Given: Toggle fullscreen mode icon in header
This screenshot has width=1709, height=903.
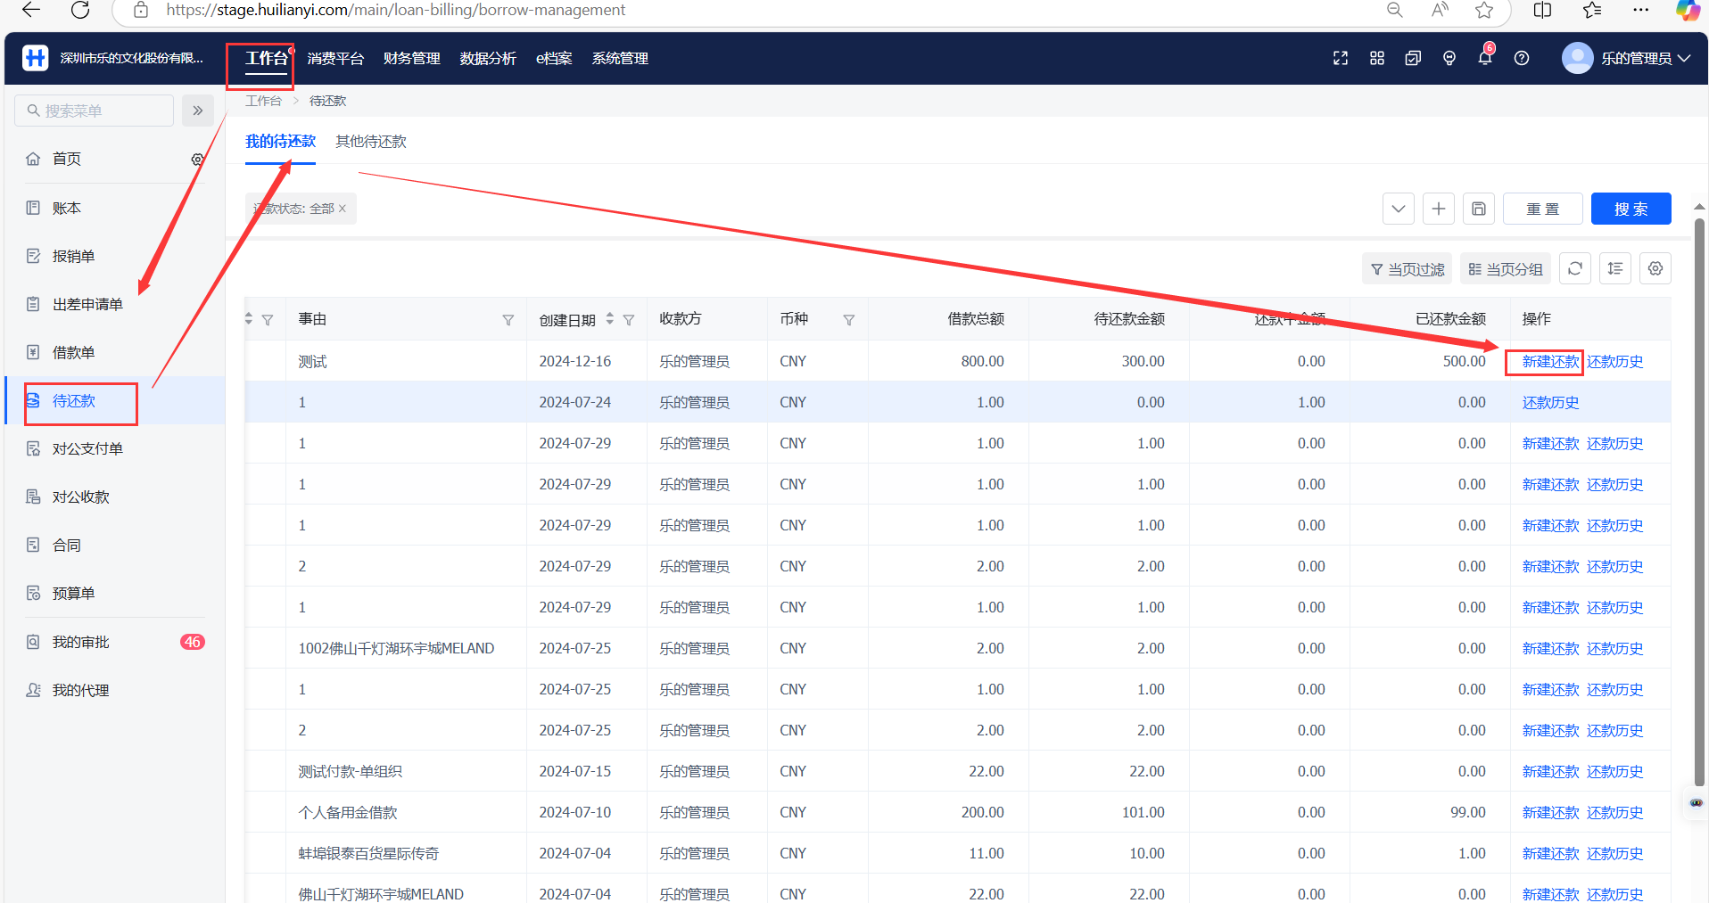Looking at the screenshot, I should tap(1341, 58).
